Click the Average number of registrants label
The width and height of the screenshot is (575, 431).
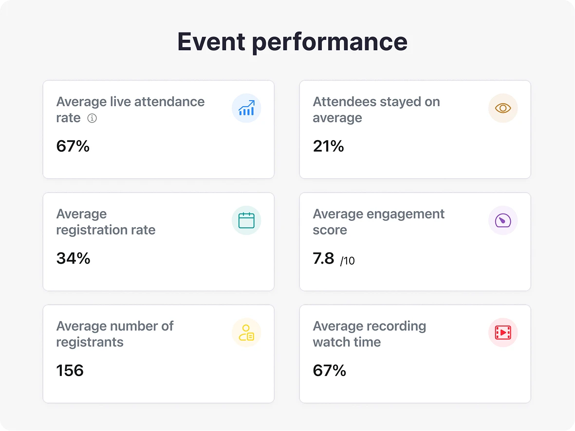tap(116, 334)
